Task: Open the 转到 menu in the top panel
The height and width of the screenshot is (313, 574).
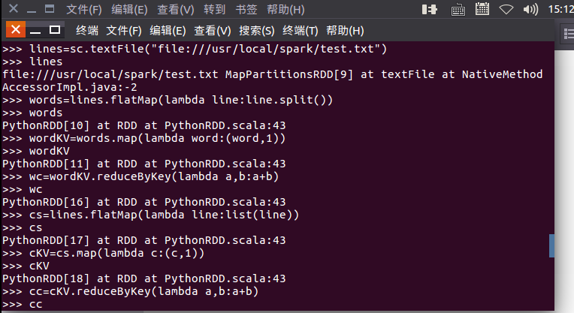Action: [x=214, y=10]
